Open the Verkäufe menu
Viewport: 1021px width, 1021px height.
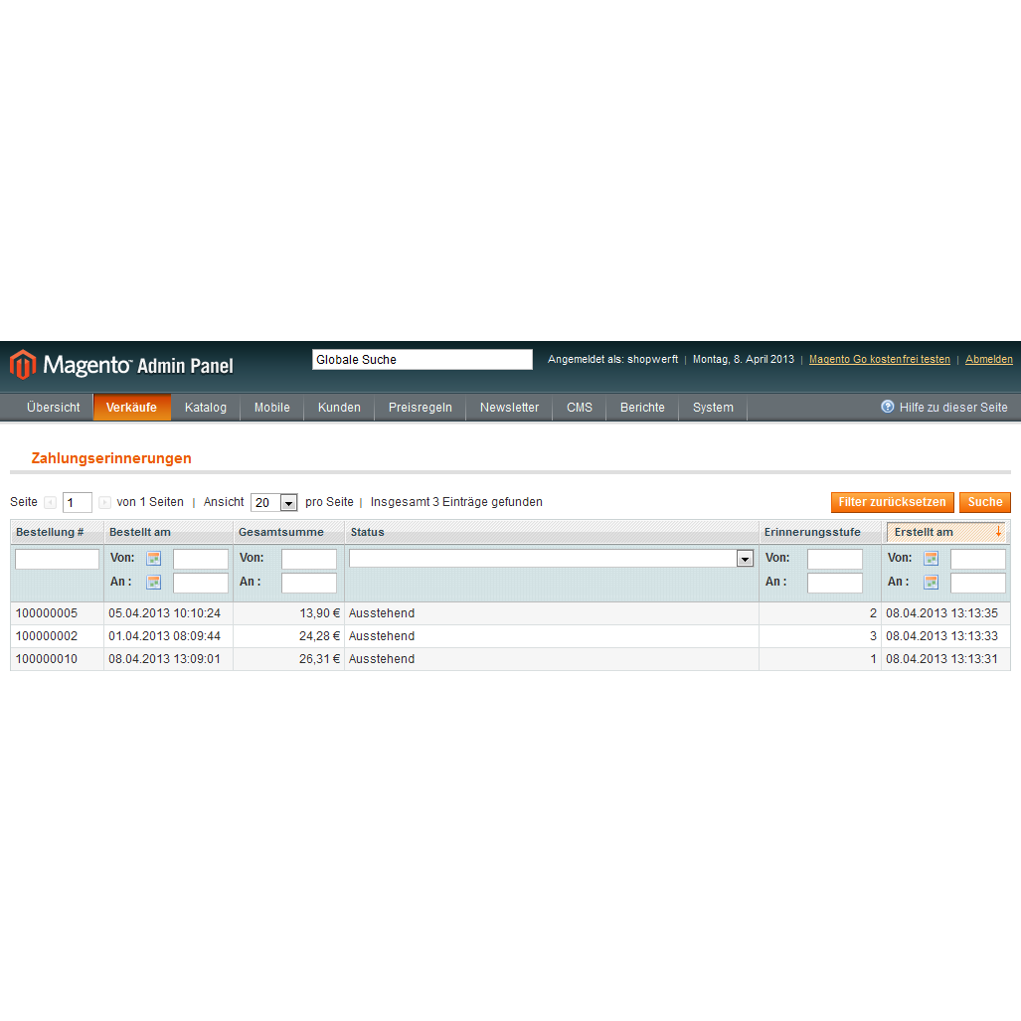[131, 407]
